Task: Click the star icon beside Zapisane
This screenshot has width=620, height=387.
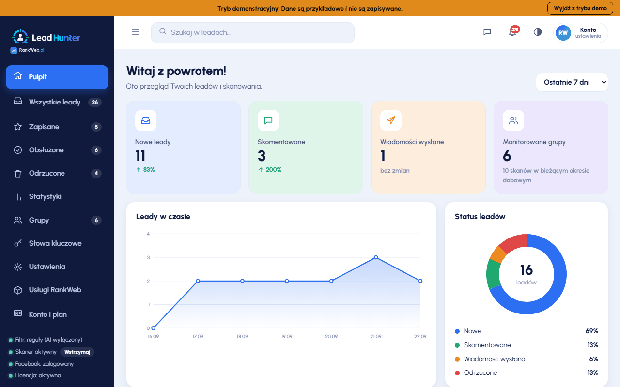Action: 18,127
